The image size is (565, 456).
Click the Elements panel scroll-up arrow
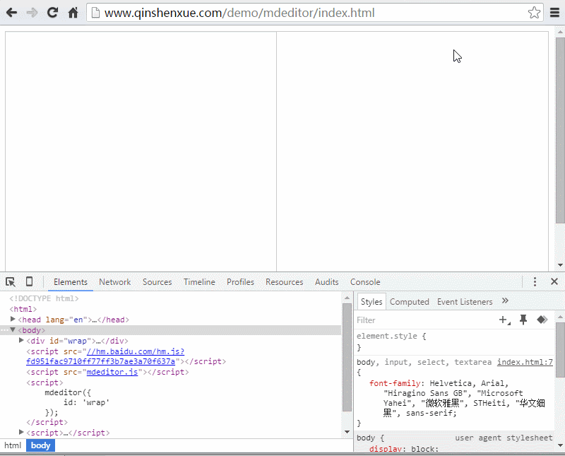pos(347,298)
